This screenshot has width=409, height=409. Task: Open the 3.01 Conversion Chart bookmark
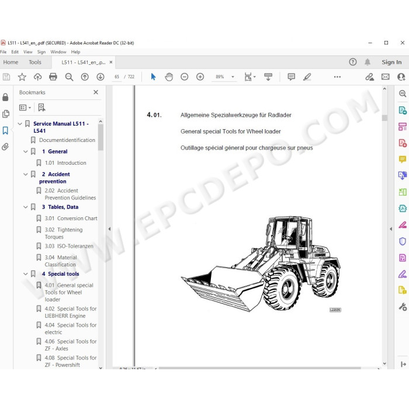(71, 219)
